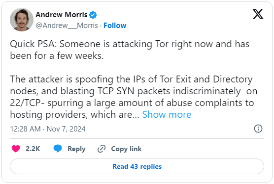Follow Andrew Morris
The width and height of the screenshot is (274, 184).
pos(115,26)
